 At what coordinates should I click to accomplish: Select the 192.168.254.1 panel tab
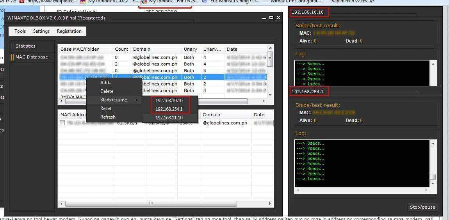(309, 92)
